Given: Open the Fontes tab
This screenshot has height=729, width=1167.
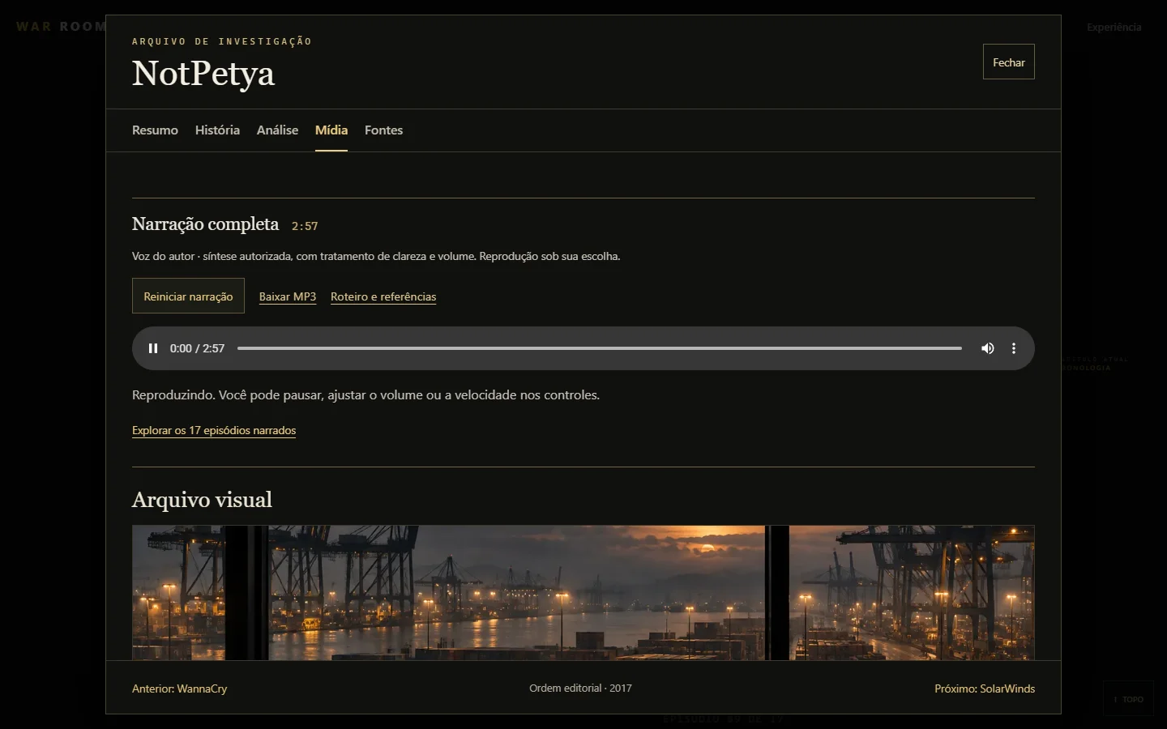Looking at the screenshot, I should tap(383, 130).
